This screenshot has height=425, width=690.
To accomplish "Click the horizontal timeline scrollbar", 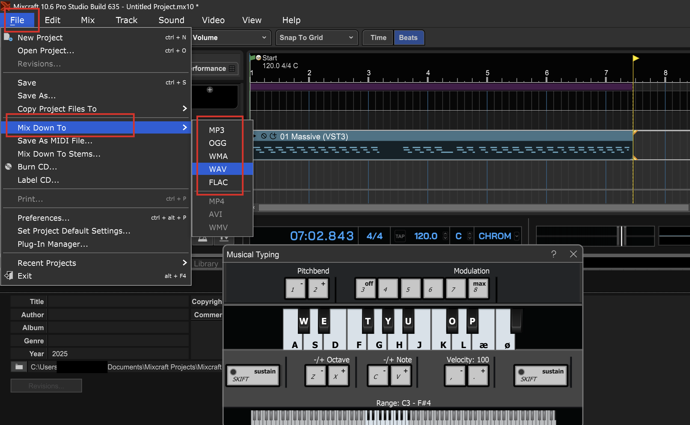I will (x=472, y=207).
